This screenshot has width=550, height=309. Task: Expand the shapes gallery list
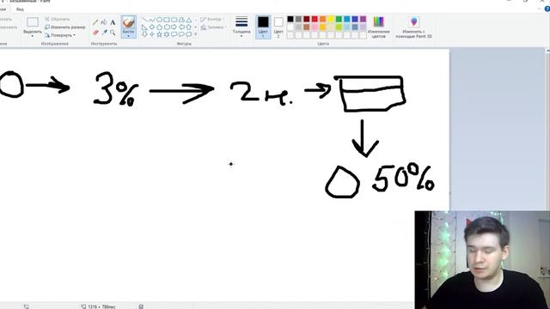[196, 34]
